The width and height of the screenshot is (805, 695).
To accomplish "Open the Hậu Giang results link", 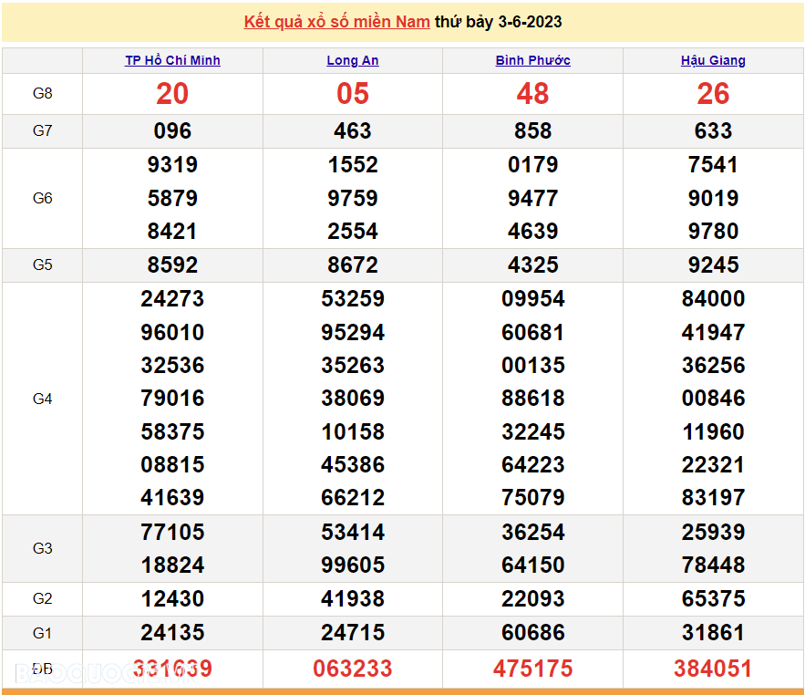I will click(x=713, y=60).
